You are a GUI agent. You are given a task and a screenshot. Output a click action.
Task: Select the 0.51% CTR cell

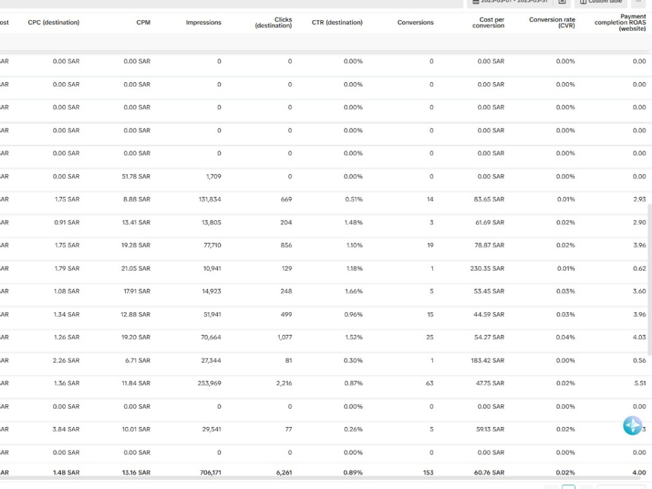click(354, 199)
